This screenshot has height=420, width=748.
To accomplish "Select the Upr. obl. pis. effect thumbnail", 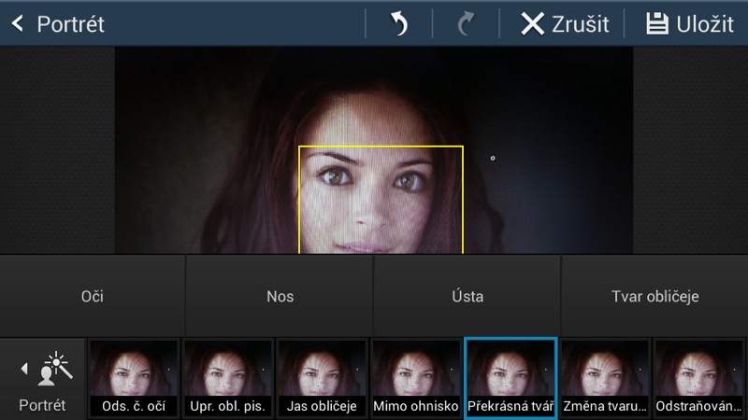I will tap(227, 379).
